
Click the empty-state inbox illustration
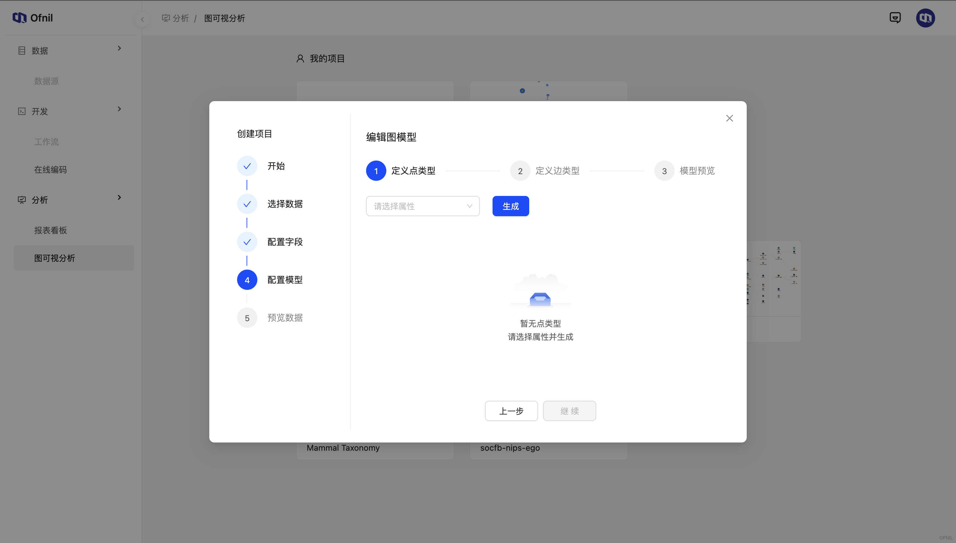[x=540, y=290]
